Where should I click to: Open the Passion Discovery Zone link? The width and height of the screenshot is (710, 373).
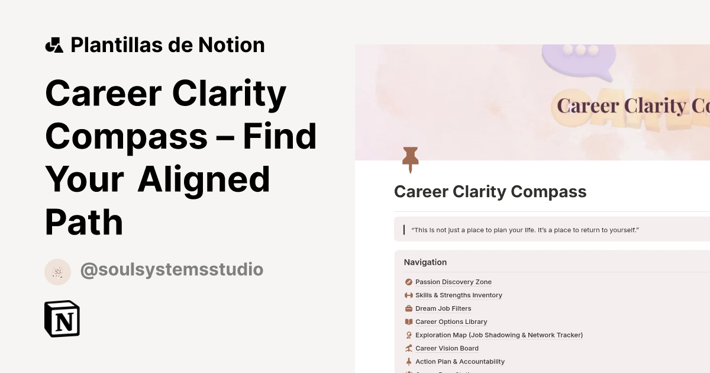[x=453, y=282]
